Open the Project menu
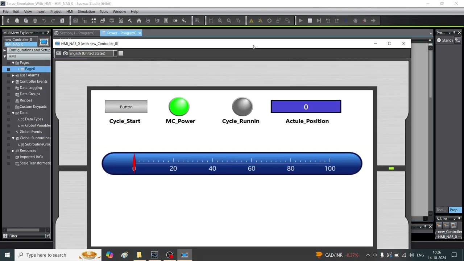 click(56, 12)
